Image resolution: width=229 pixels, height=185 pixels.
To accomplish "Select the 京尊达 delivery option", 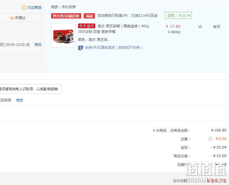I will coord(21,18).
